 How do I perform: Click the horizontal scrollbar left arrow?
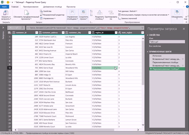15,130
